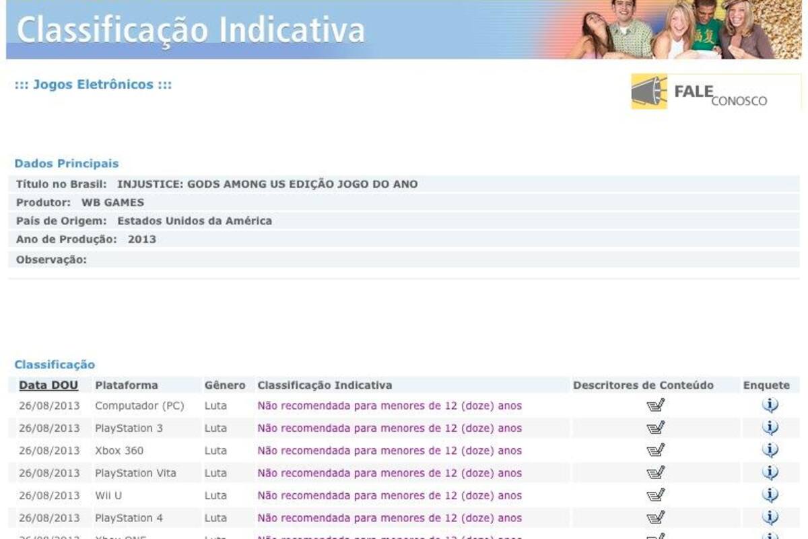Click Estados Unidos da América country value

[x=195, y=220]
